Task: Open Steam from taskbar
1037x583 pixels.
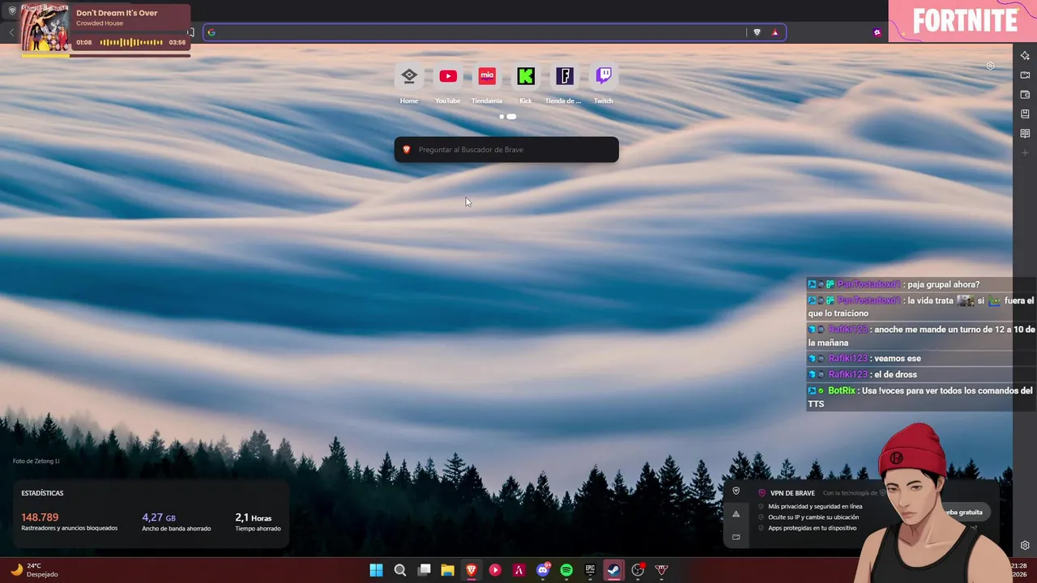Action: tap(614, 570)
